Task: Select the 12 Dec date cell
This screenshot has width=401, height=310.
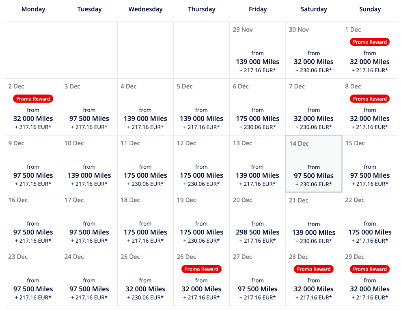Action: click(202, 164)
